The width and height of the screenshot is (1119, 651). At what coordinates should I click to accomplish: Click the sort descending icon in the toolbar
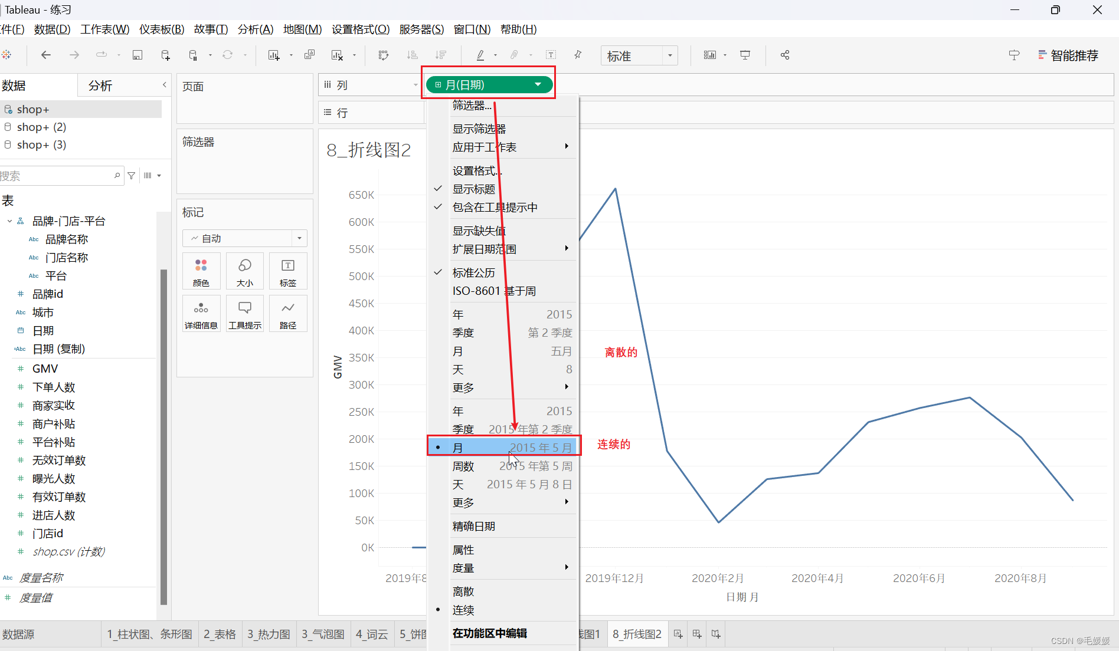click(x=440, y=55)
